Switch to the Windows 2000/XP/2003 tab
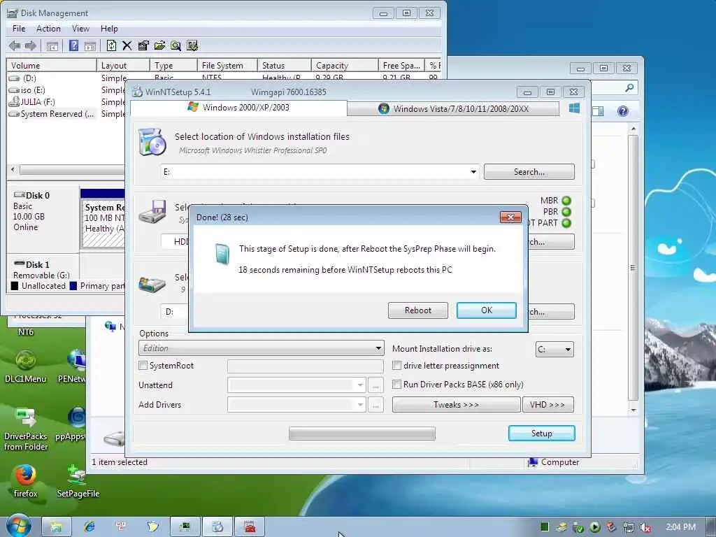This screenshot has width=716, height=537. click(x=238, y=108)
